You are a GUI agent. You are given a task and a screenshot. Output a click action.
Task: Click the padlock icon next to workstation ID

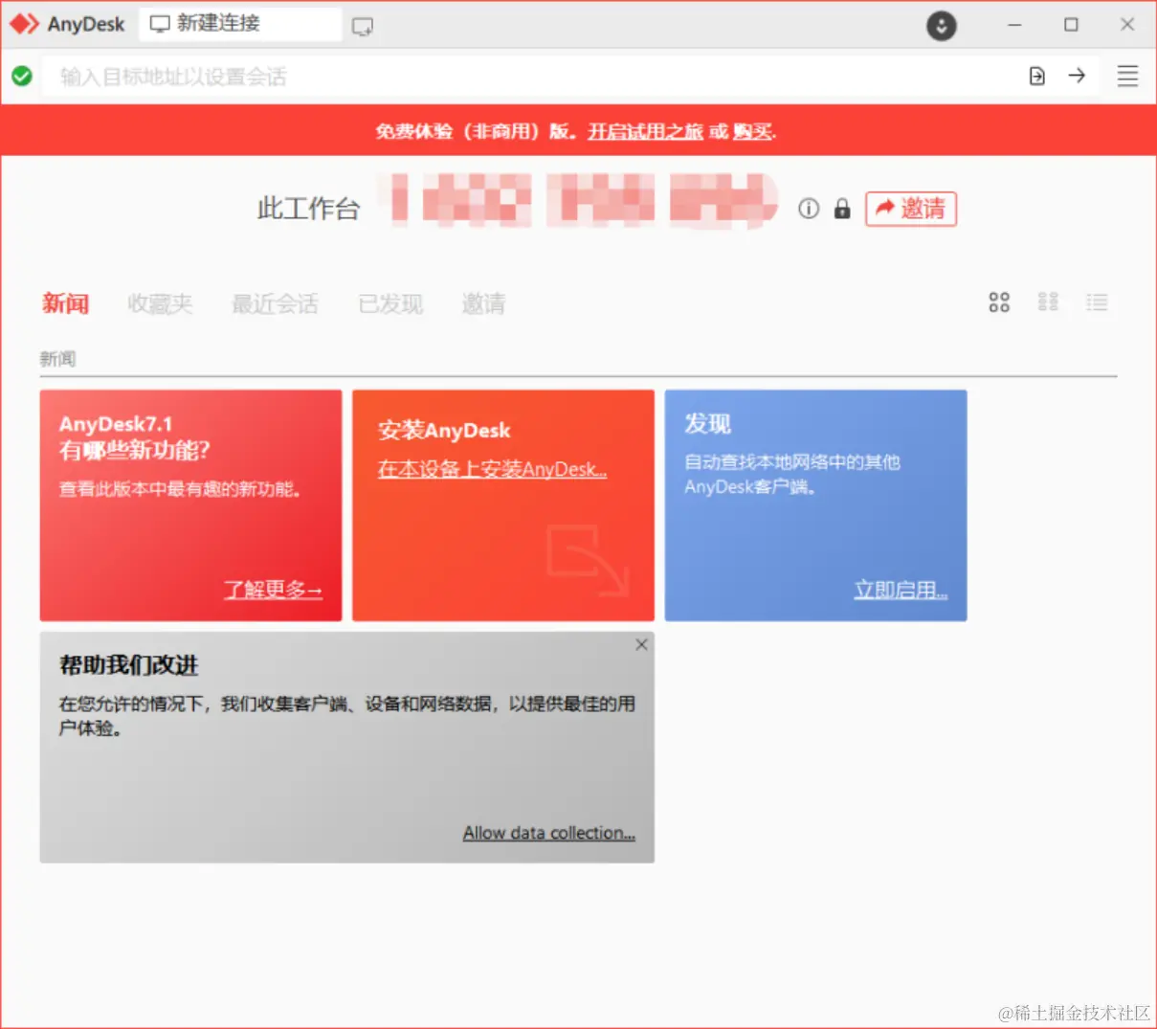(x=842, y=209)
